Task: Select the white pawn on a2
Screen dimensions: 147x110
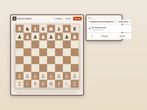Action: (x=20, y=76)
